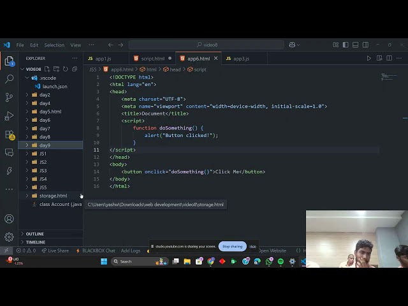Screen dimensions: 408x306
Task: Click Stop sharing button
Action: tap(232, 246)
